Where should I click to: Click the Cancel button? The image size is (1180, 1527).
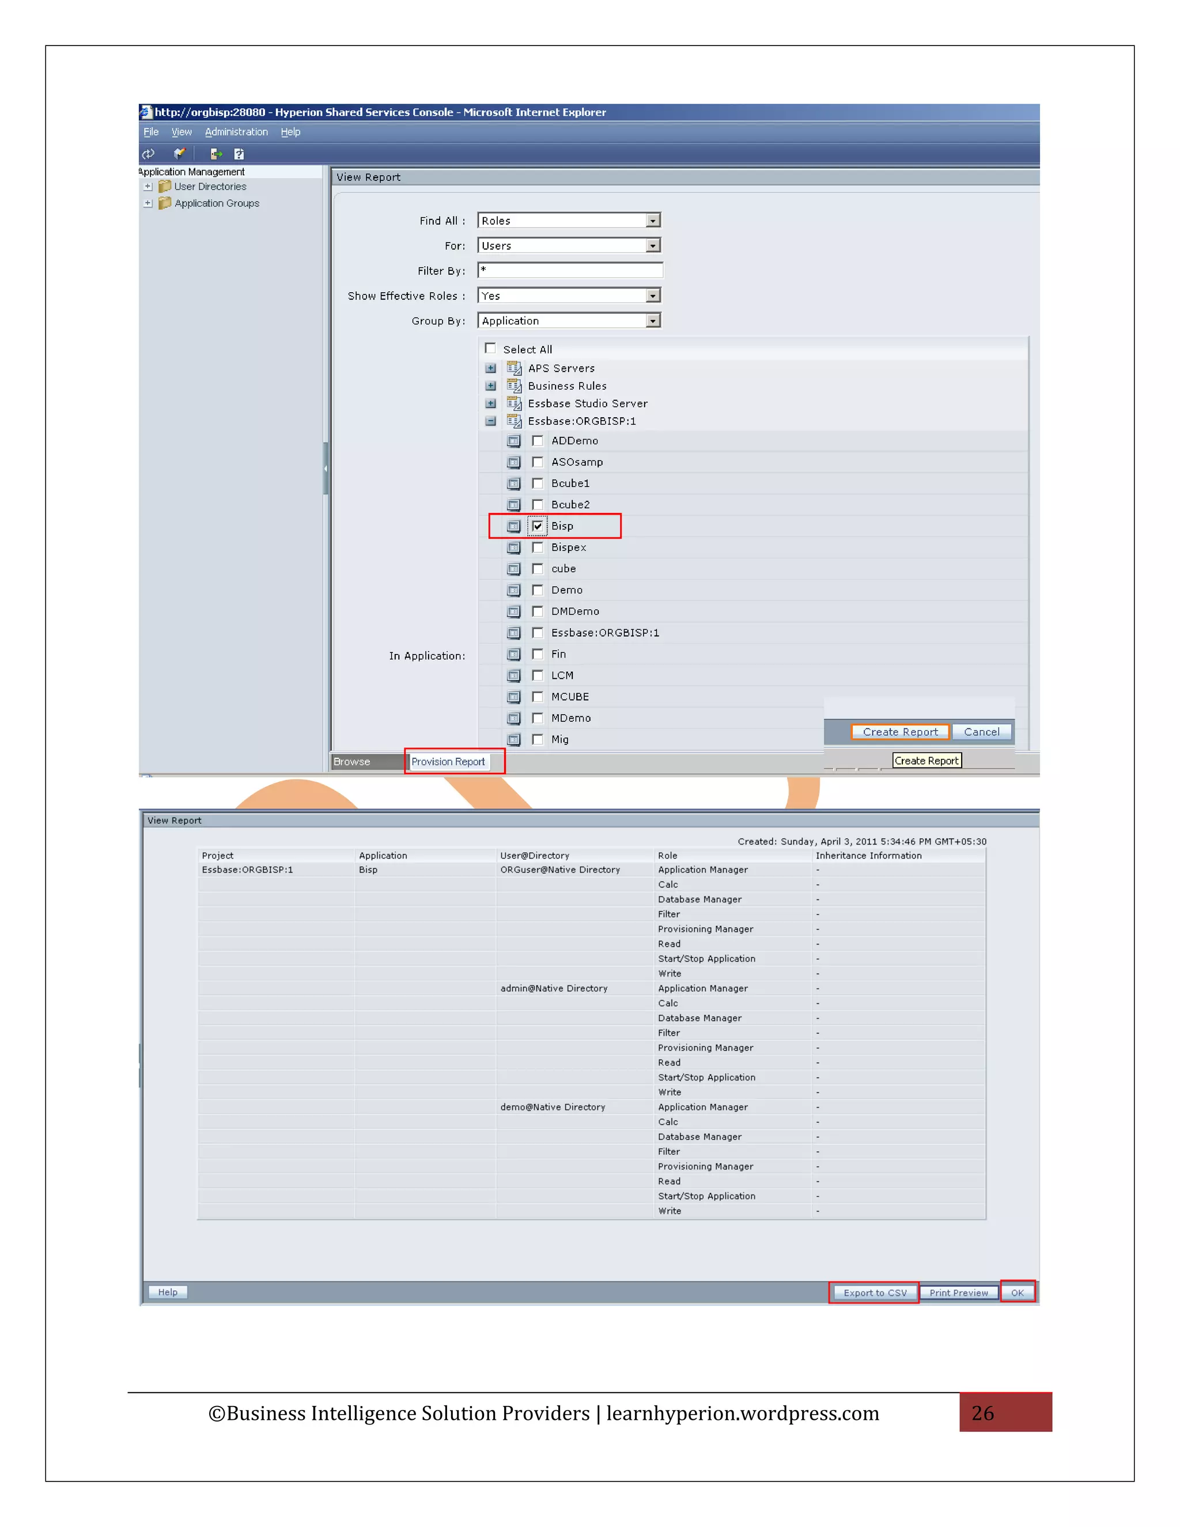click(x=981, y=732)
